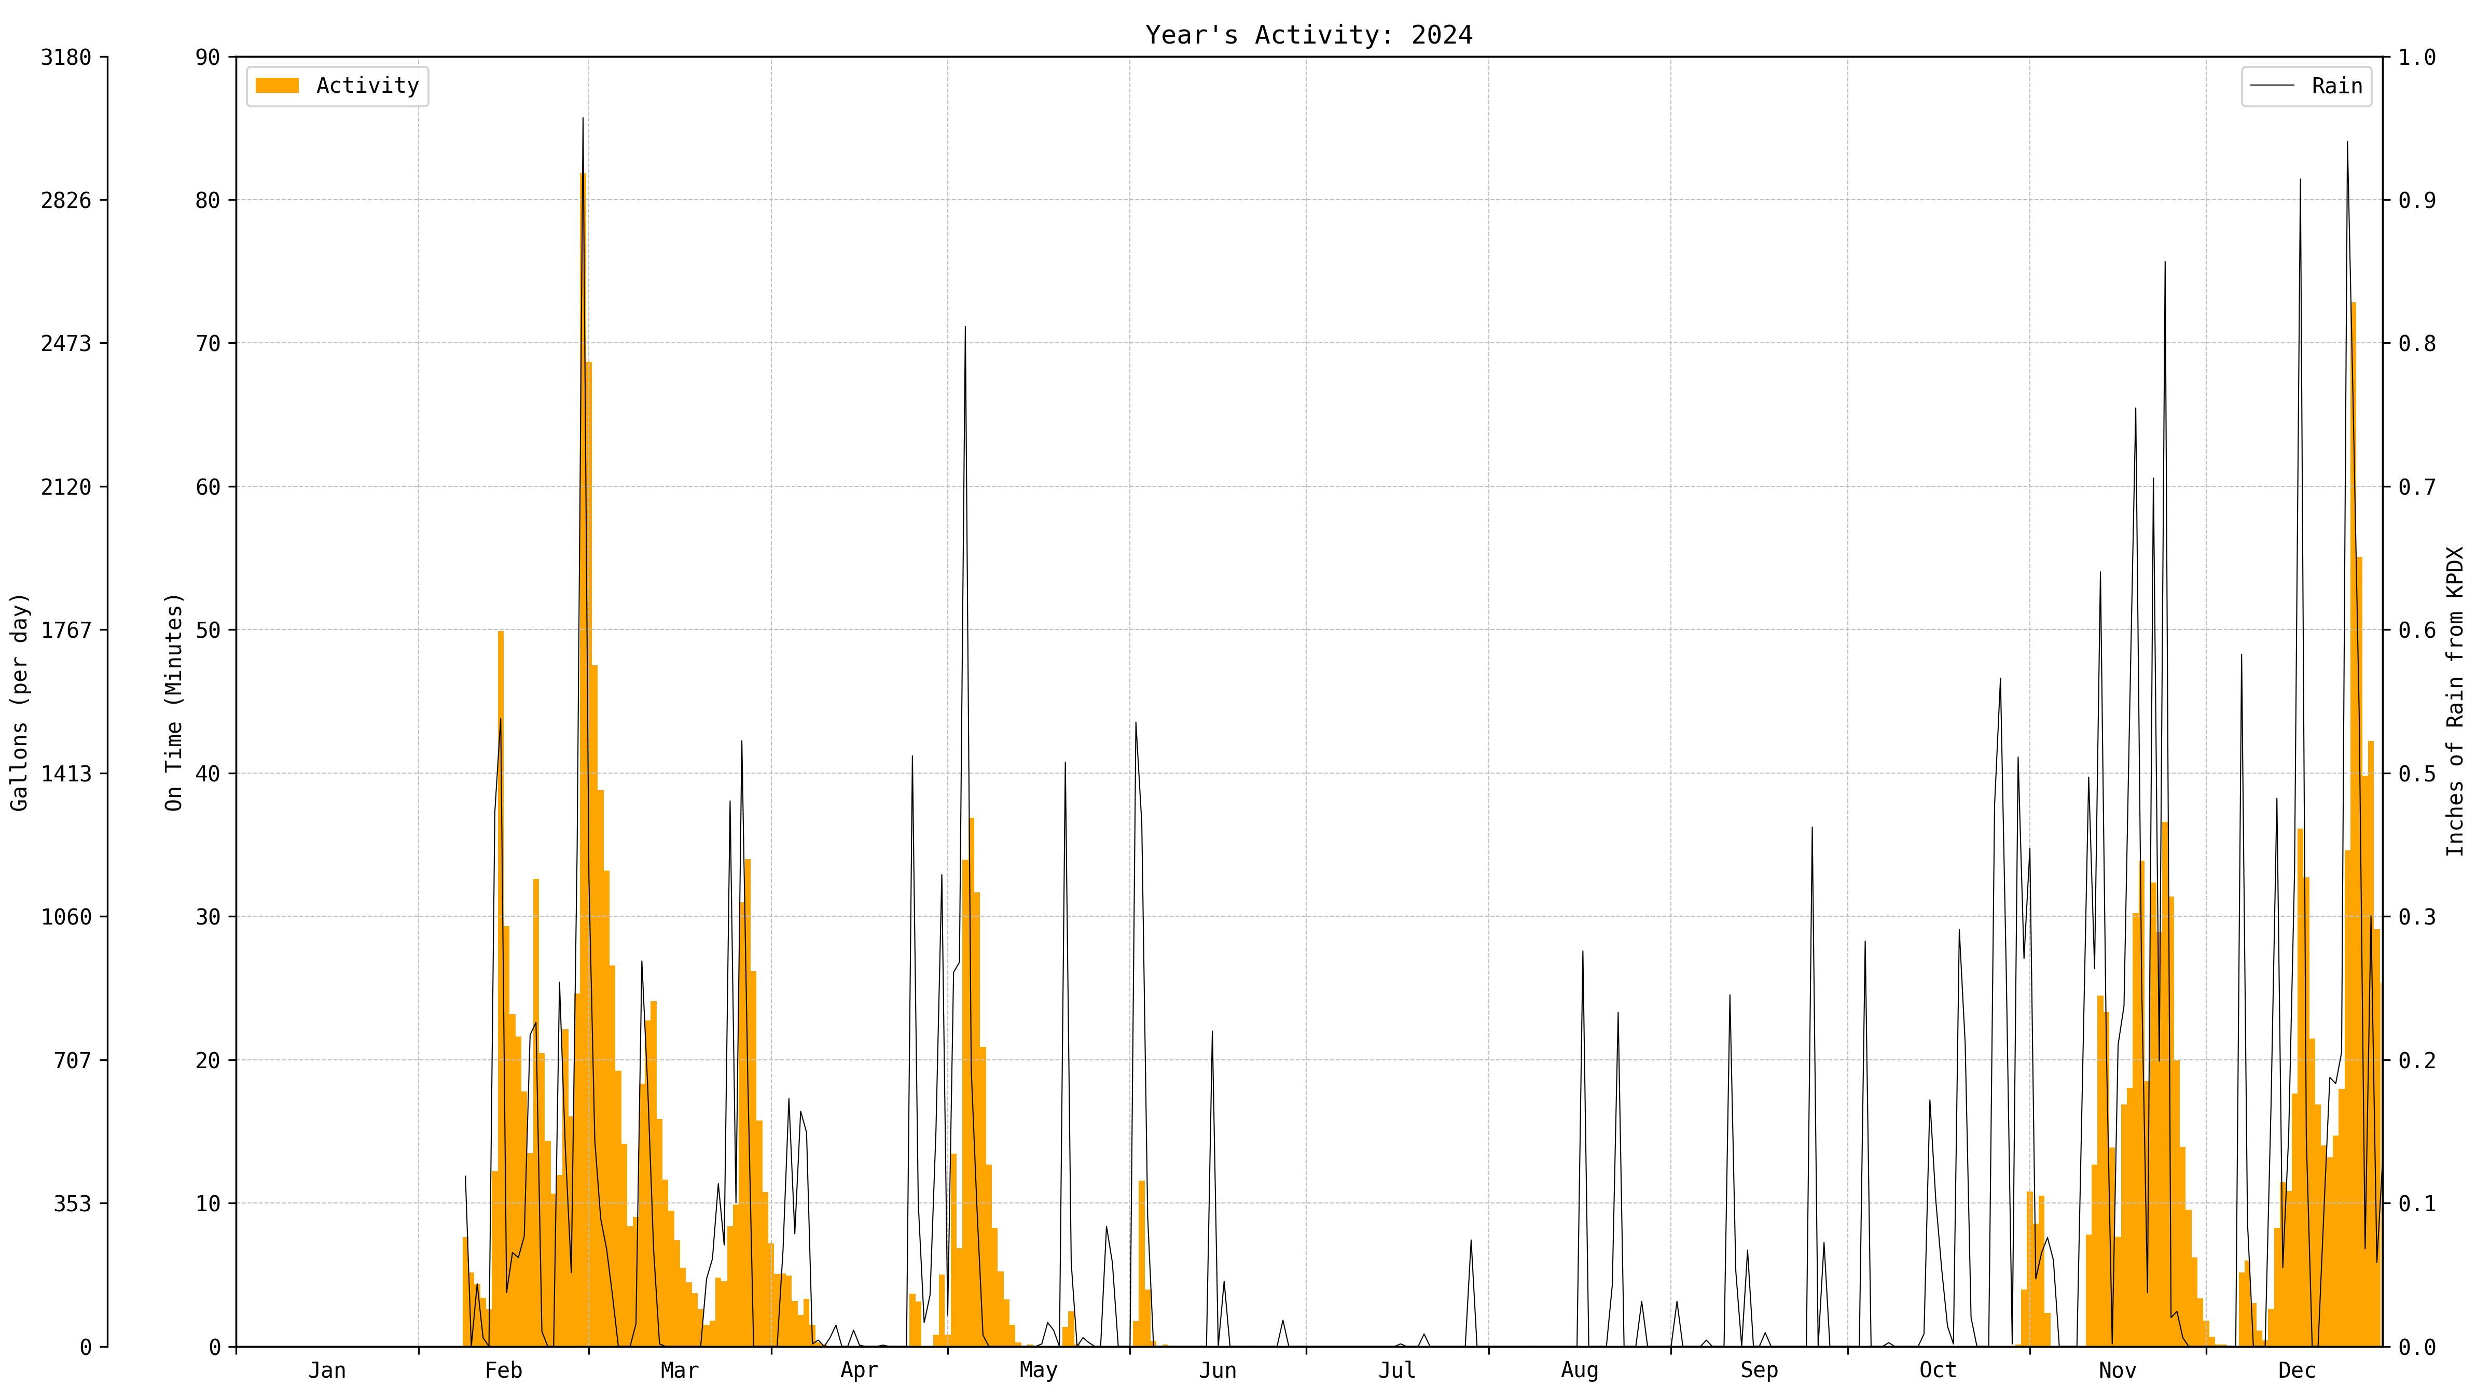
Task: Click the Activity legend label text
Action: click(367, 86)
